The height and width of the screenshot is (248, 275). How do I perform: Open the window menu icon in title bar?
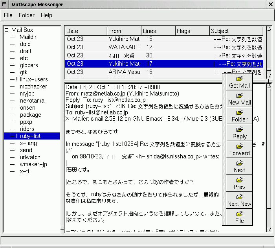4,4
